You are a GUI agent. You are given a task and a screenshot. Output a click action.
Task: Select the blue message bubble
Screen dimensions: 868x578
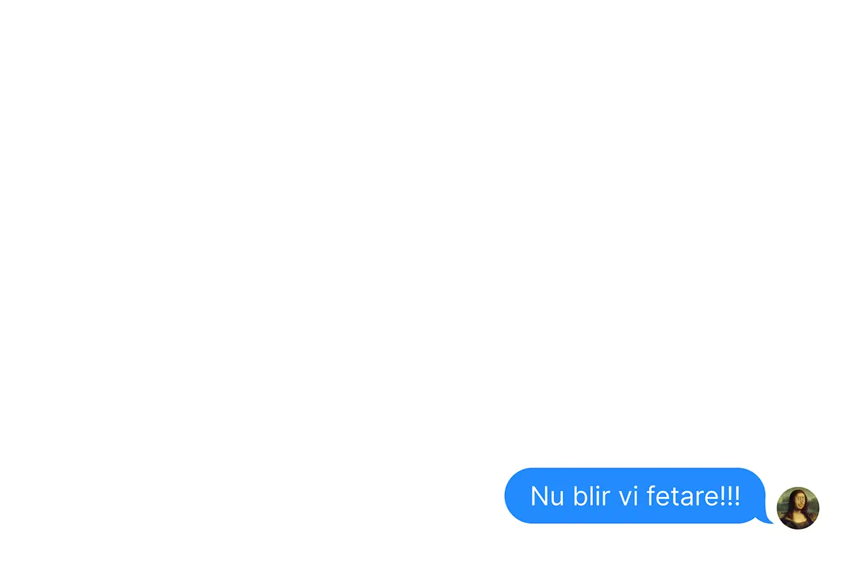click(635, 496)
